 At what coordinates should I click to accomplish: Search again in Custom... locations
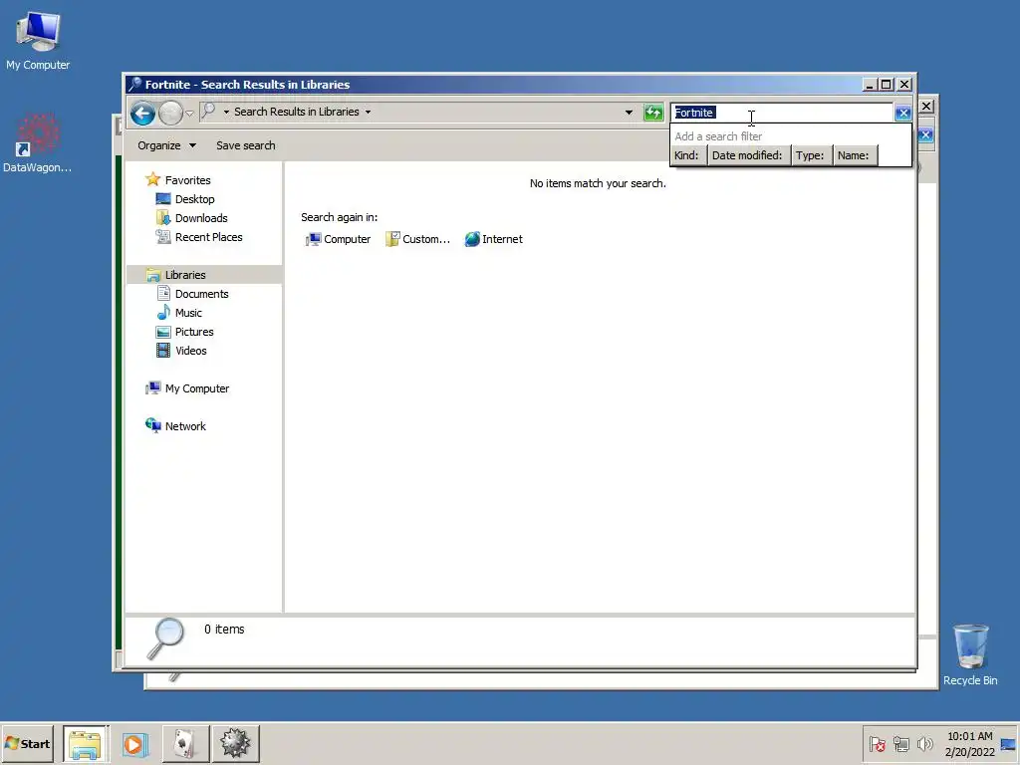[x=417, y=239]
